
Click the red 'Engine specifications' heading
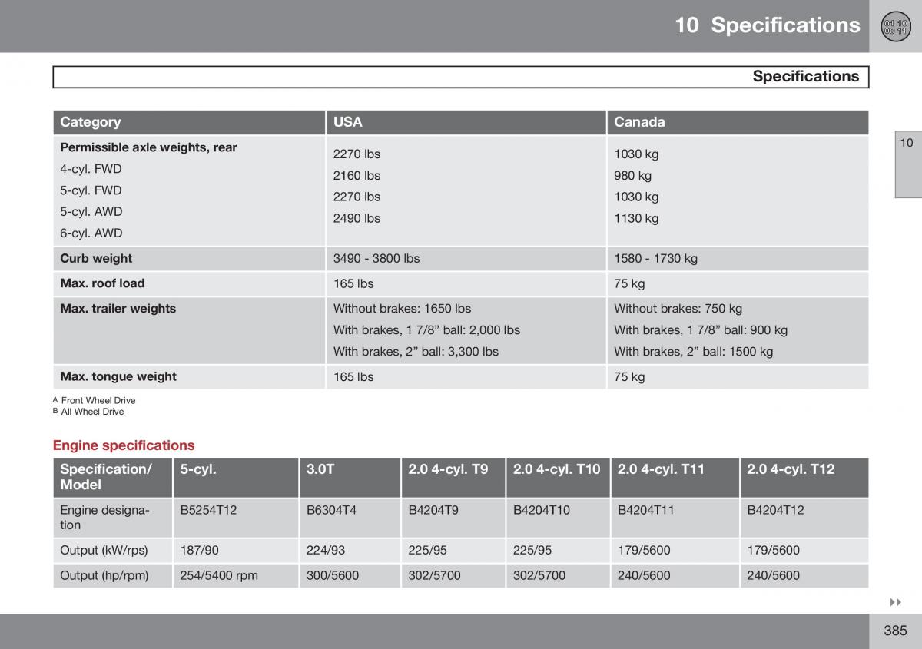[x=124, y=445]
